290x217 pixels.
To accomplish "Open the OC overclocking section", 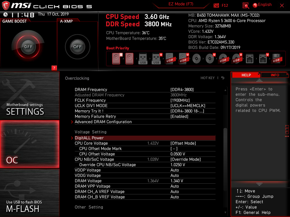I will (x=29, y=144).
